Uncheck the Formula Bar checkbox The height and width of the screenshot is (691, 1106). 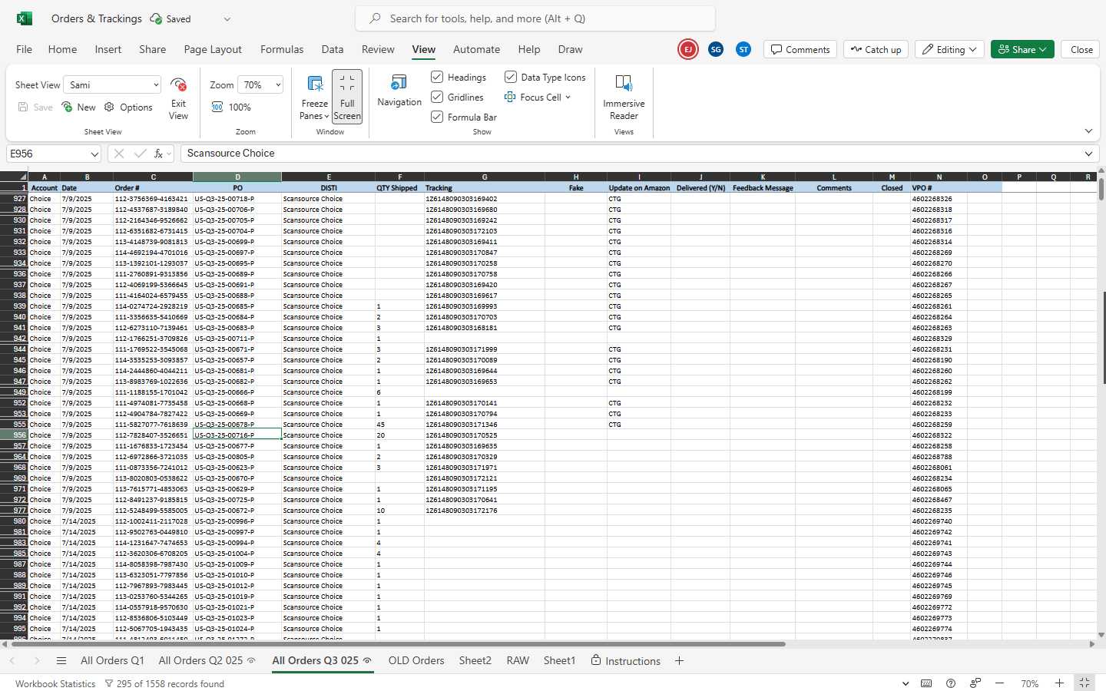[x=437, y=117]
